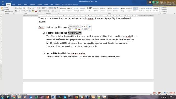Toggle Italic in the ribbon Font group

(x=18, y=11)
